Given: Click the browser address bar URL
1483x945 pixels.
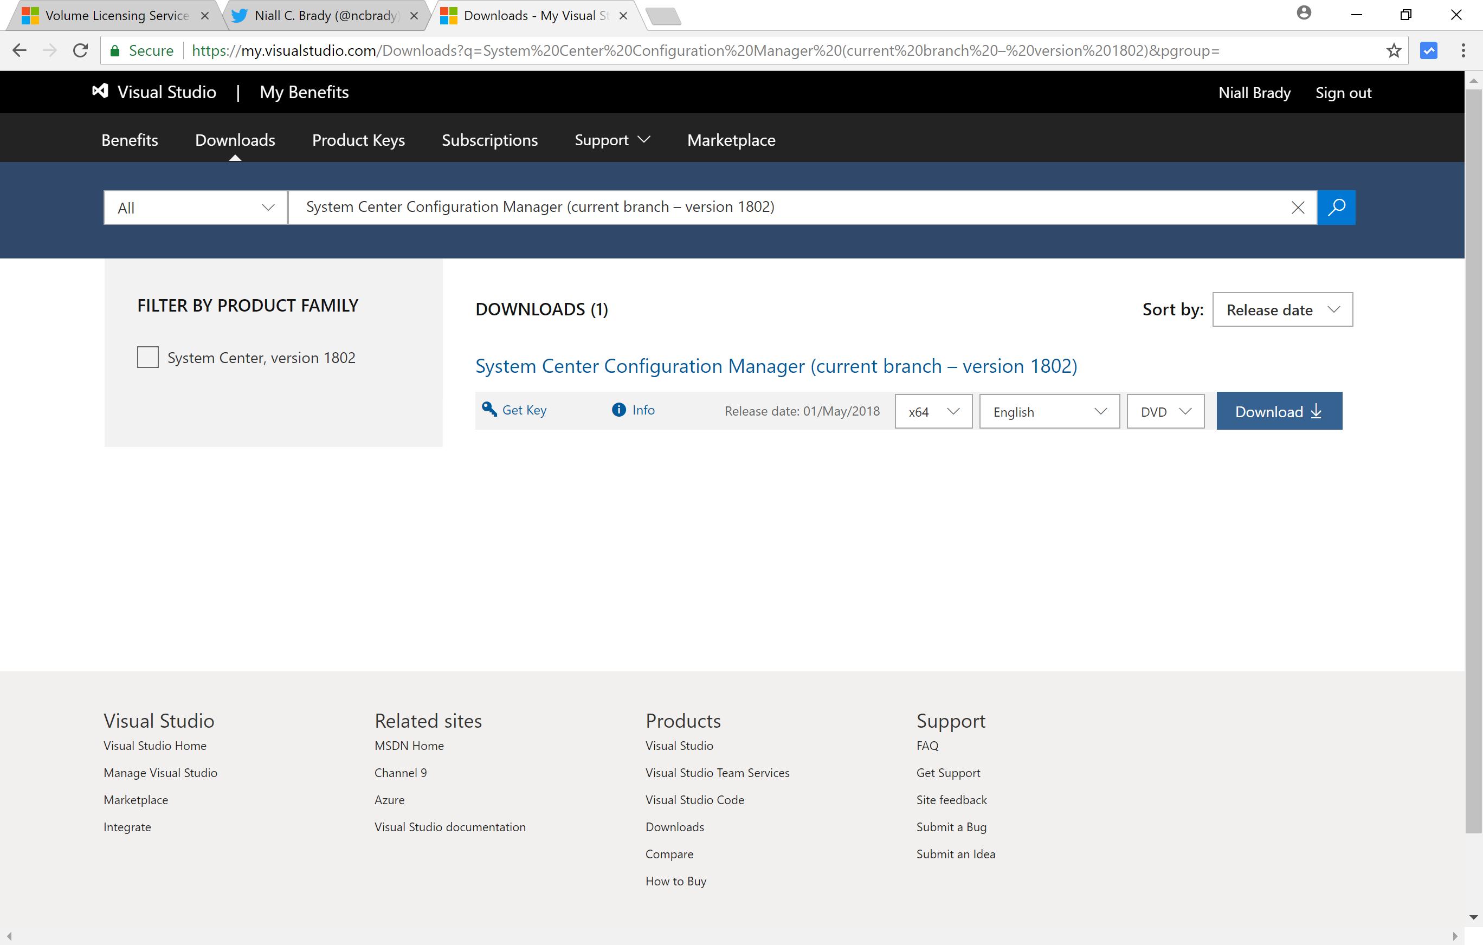Looking at the screenshot, I should [705, 50].
